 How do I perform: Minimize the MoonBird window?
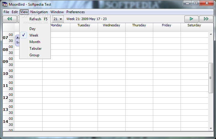(187, 3)
